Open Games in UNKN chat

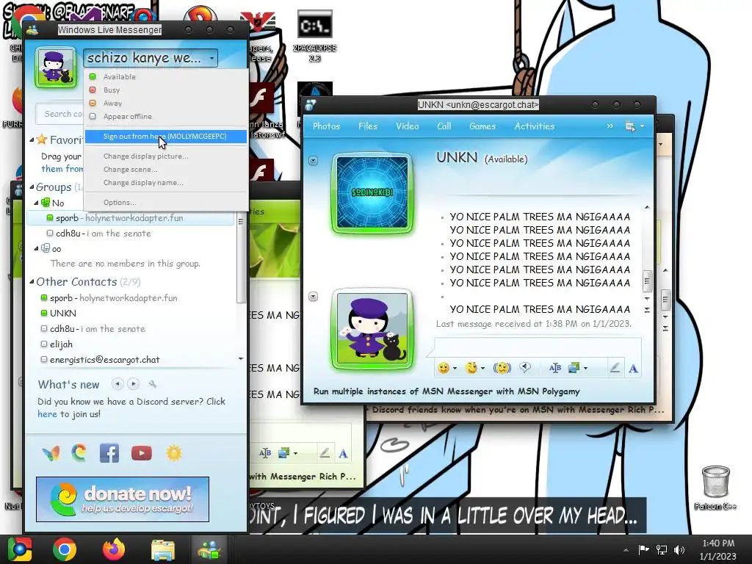482,126
